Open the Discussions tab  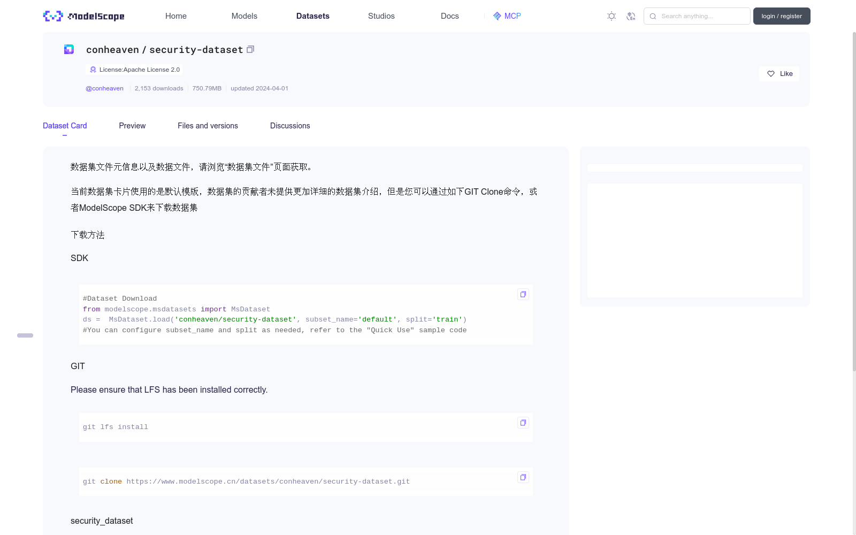point(290,126)
